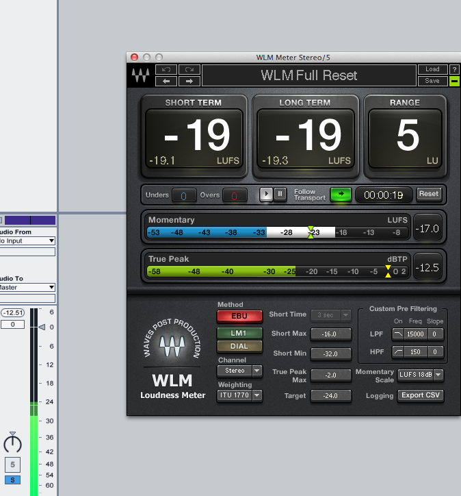This screenshot has width=461, height=496.
Task: Go to next preset with right arrow
Action: [189, 82]
